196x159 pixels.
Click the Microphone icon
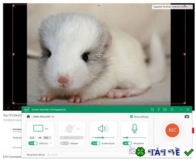135,128
